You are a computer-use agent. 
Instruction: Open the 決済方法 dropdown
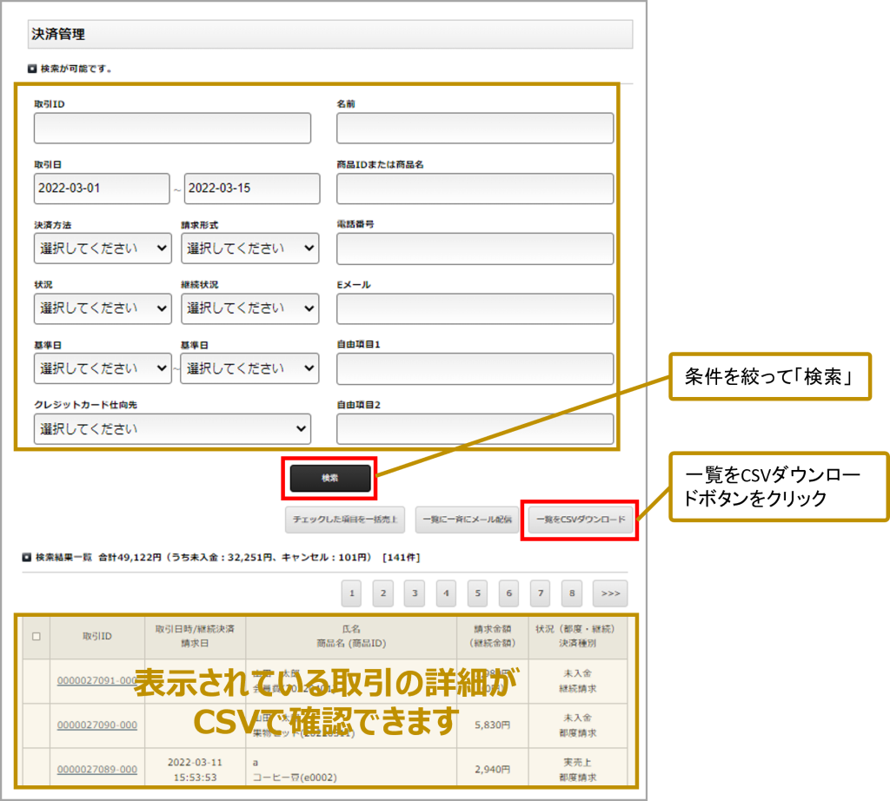point(103,248)
